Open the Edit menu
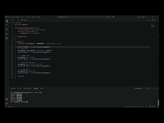 click(x=13, y=17)
